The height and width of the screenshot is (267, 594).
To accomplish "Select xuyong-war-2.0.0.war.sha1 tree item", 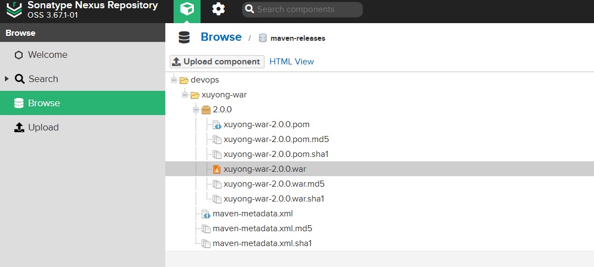I will (274, 199).
